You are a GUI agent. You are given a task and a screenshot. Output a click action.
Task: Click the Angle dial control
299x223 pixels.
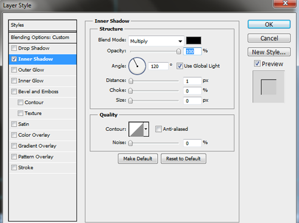click(137, 66)
